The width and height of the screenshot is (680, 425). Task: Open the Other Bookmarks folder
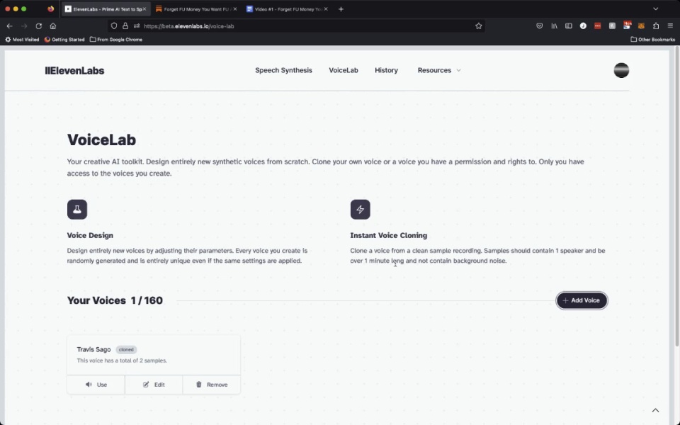[x=652, y=40]
